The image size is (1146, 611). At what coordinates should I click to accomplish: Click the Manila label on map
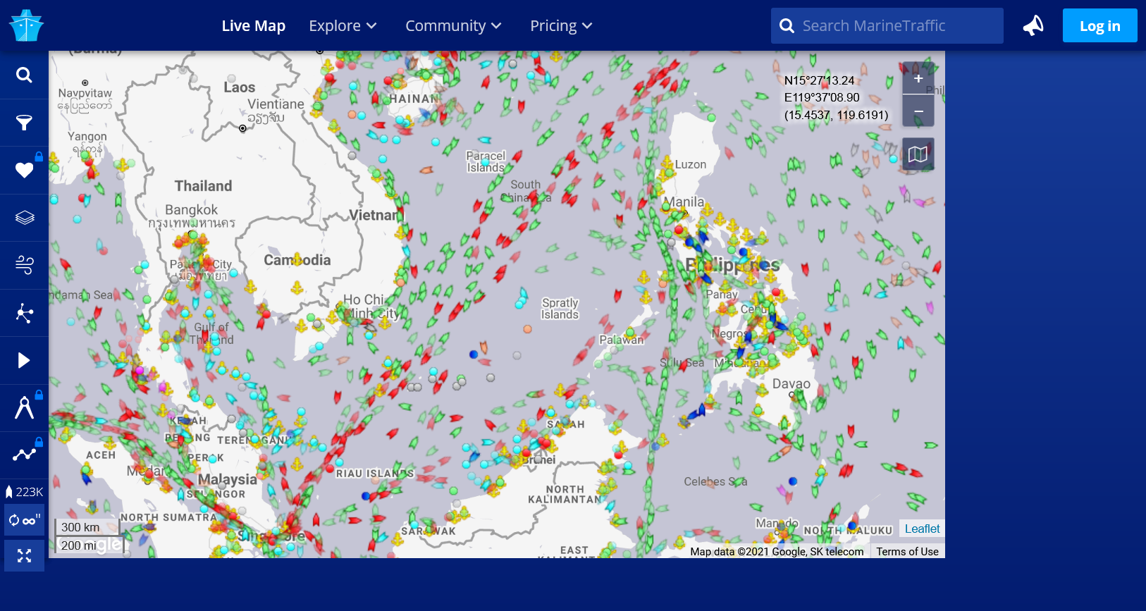click(x=685, y=202)
